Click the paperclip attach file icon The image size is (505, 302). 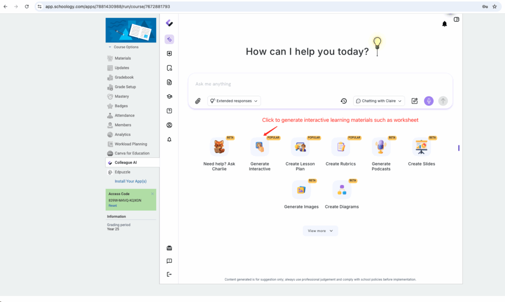[198, 101]
